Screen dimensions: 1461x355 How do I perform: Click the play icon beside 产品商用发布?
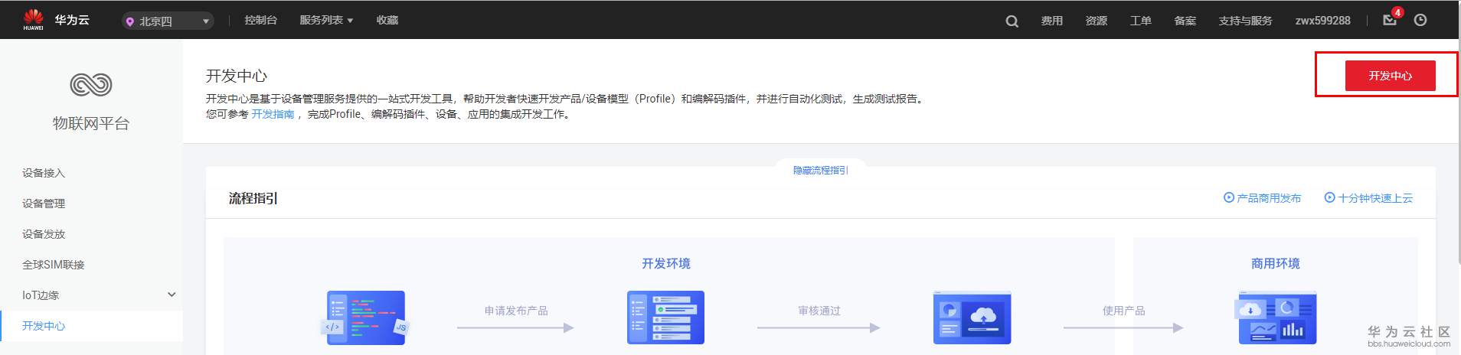pyautogui.click(x=1229, y=197)
